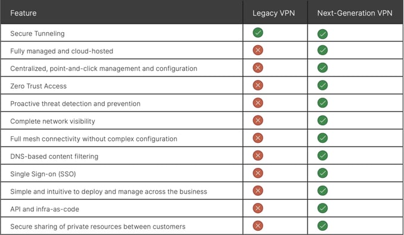This screenshot has height=235, width=404.
Task: Click the Zero Trust Access row label
Action: 38,86
